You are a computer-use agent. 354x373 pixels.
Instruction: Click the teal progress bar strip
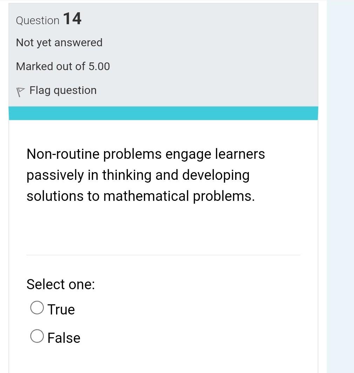tap(162, 112)
